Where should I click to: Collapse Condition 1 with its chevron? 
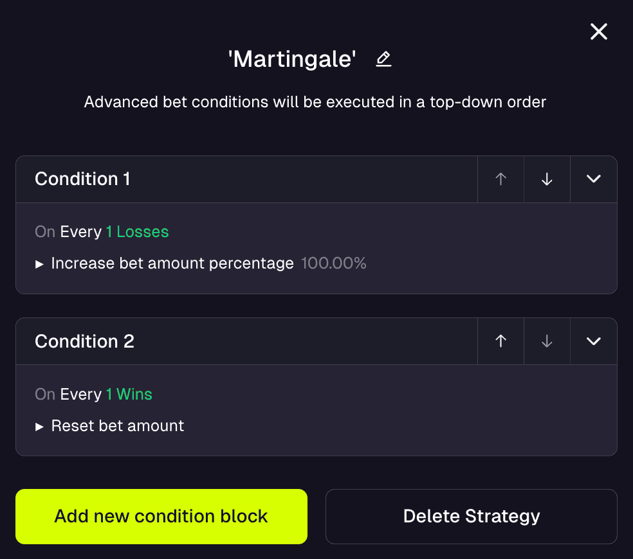(593, 179)
